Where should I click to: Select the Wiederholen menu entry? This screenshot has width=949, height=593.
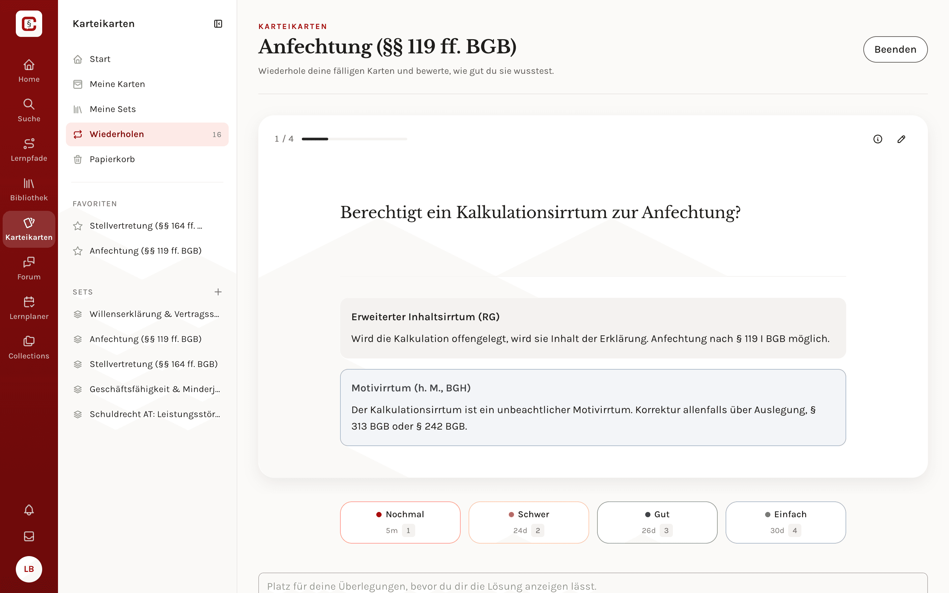point(147,134)
